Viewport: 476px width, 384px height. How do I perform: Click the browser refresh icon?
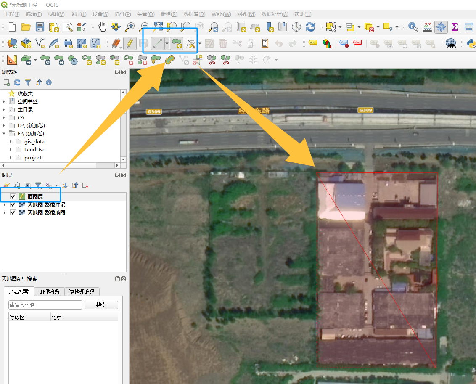pyautogui.click(x=17, y=82)
